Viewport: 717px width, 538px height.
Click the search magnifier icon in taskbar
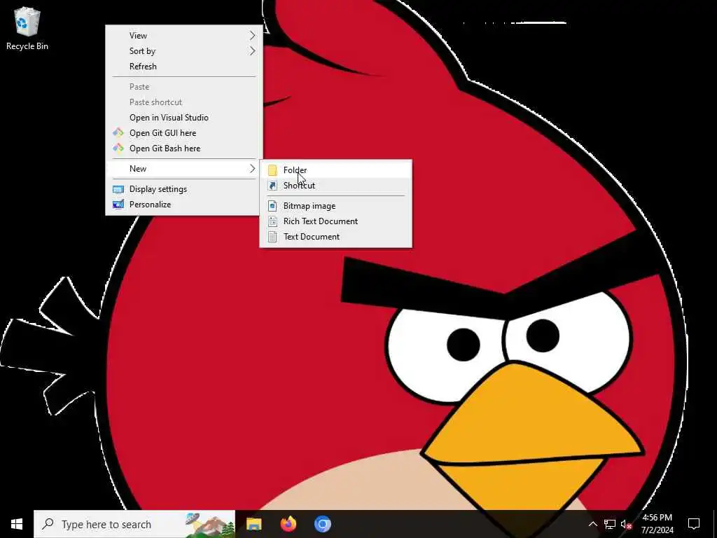click(48, 524)
